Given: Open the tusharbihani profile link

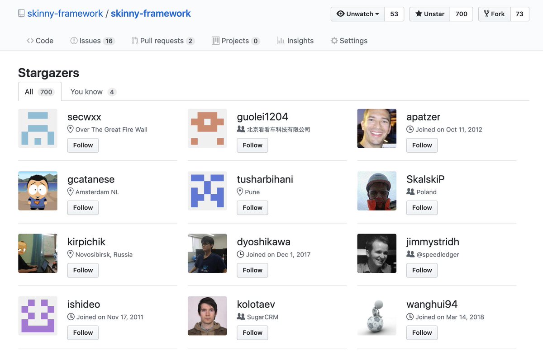Looking at the screenshot, I should coord(265,179).
